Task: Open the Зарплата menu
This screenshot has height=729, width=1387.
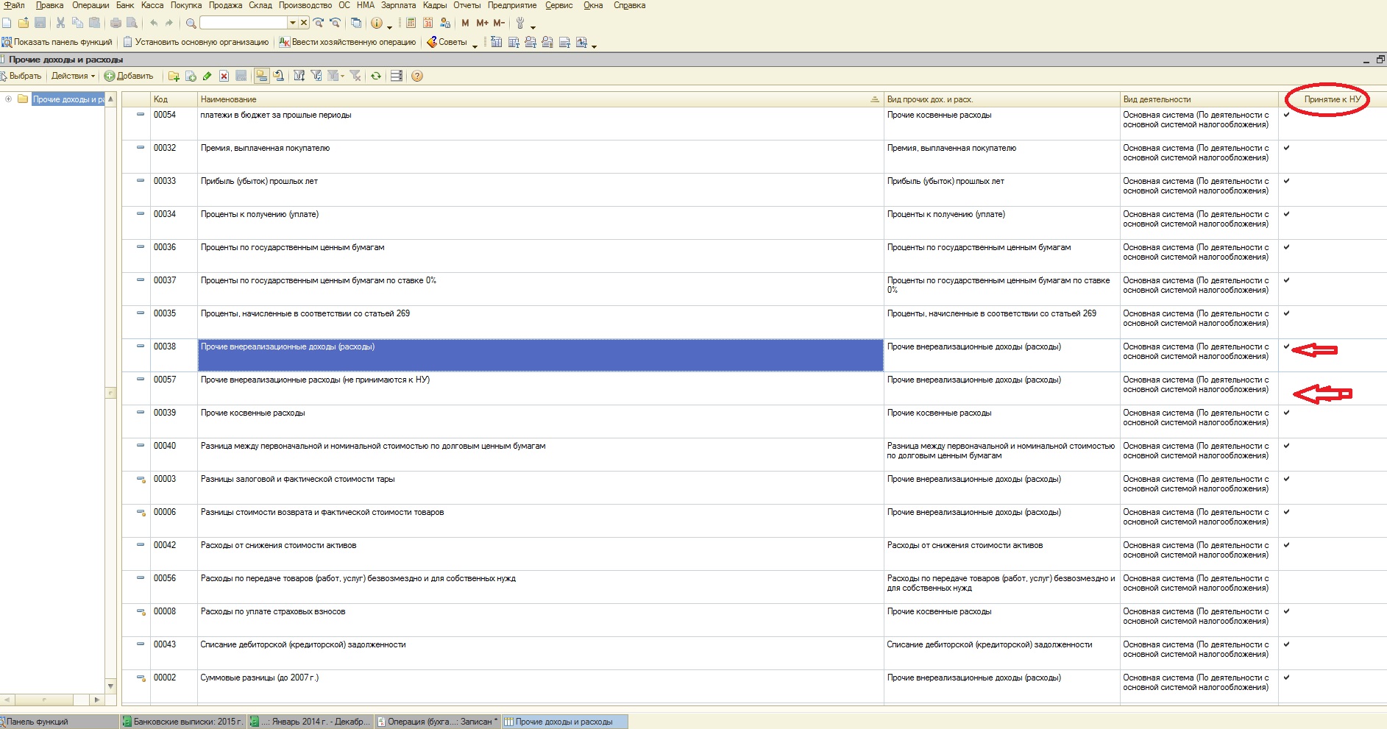Action: [x=398, y=5]
